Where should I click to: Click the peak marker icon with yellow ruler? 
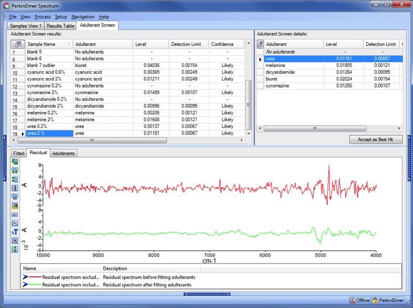pyautogui.click(x=15, y=206)
